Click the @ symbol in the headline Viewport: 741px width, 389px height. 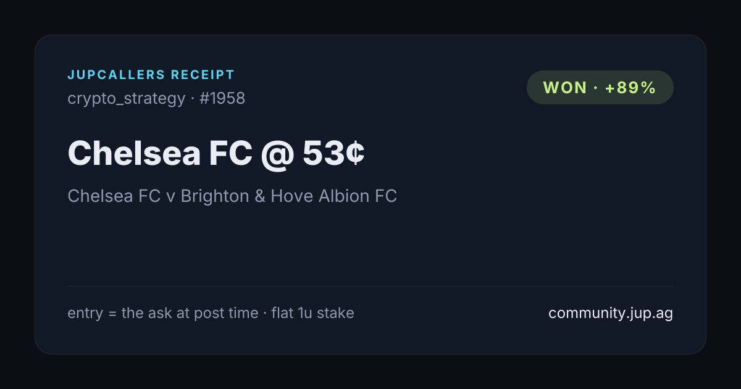277,153
